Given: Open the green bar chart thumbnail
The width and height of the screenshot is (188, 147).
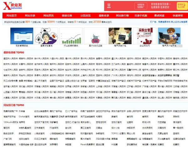Looking at the screenshot, I should click(71, 36).
